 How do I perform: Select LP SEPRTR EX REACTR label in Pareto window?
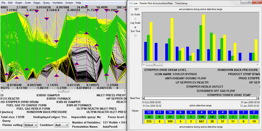pos(192,83)
